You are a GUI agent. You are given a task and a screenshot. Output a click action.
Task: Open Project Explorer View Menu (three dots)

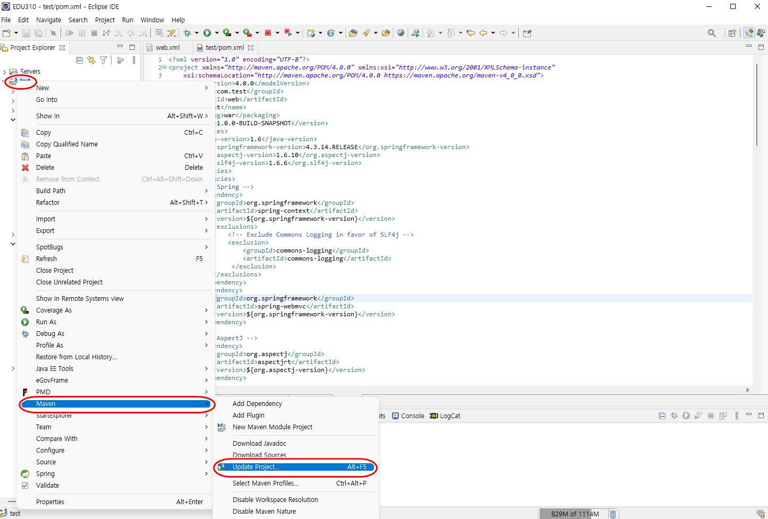134,60
